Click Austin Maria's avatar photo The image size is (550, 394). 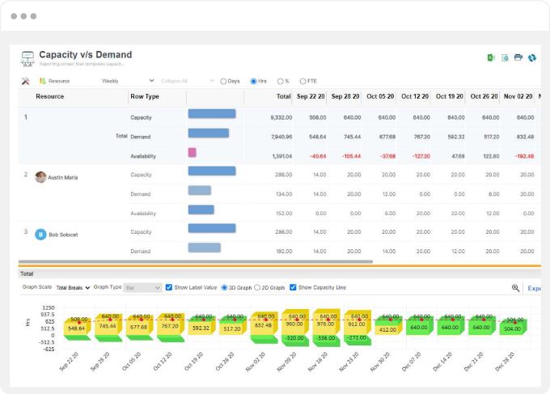(x=40, y=177)
